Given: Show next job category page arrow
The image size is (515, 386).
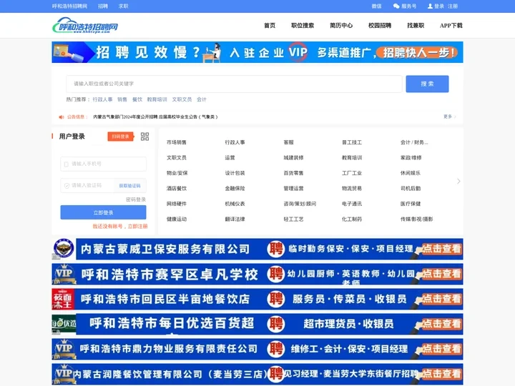Looking at the screenshot, I should (x=458, y=181).
